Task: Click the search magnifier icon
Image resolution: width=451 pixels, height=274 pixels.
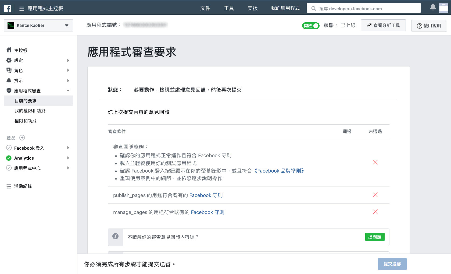Action: click(313, 9)
